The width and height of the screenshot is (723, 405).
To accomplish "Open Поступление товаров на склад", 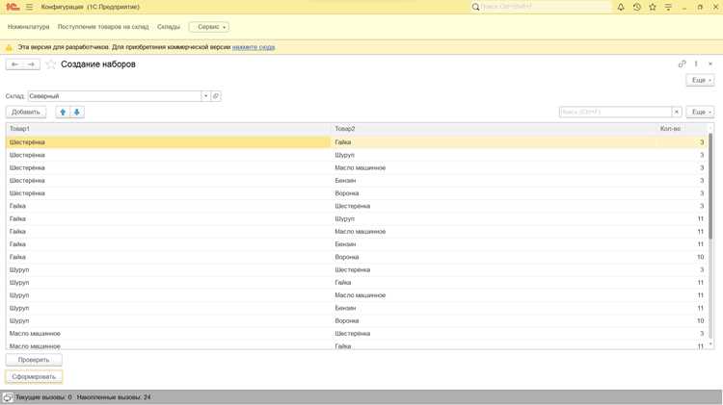I will click(103, 27).
